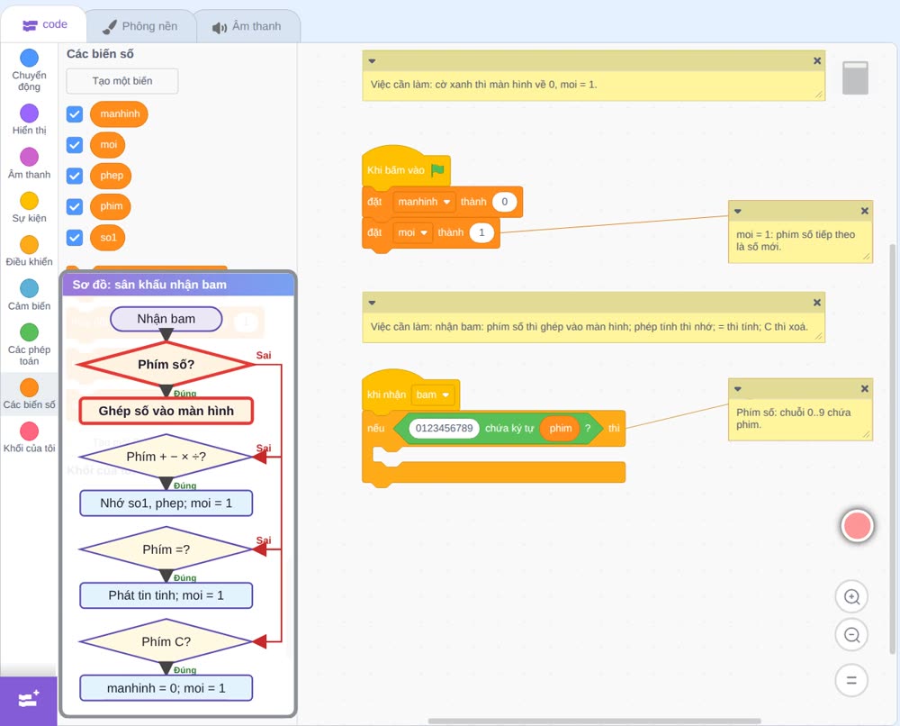Viewport: 900px width, 726px height.
Task: Switch to the Âm thanh tab
Action: pos(247,26)
